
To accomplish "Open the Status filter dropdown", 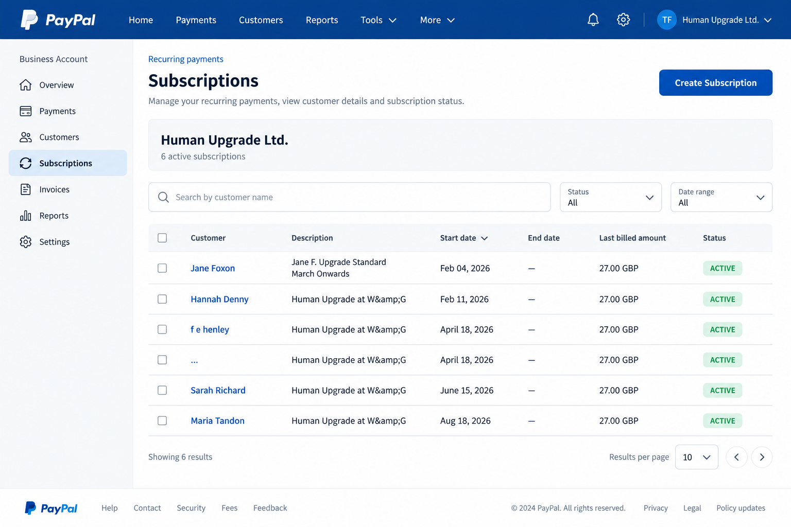I will 611,197.
